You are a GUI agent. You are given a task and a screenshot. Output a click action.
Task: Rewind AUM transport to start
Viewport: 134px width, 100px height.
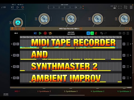click(x=12, y=7)
